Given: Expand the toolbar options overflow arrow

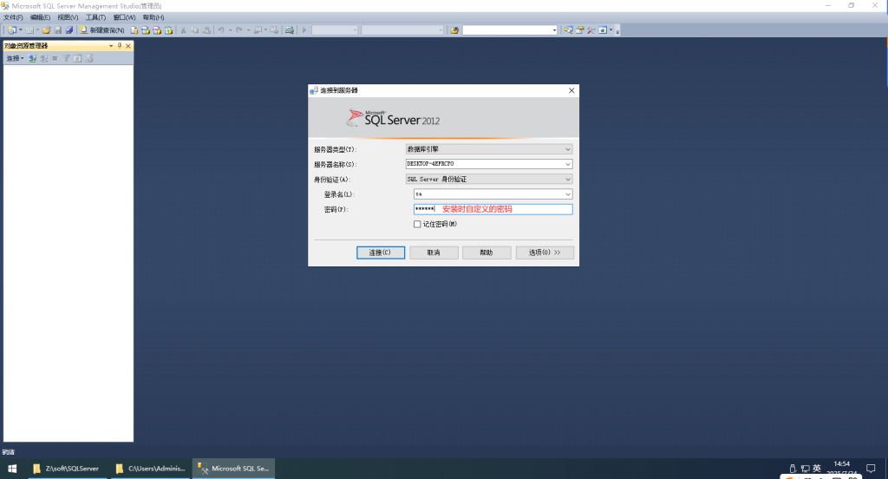Looking at the screenshot, I should 617,30.
